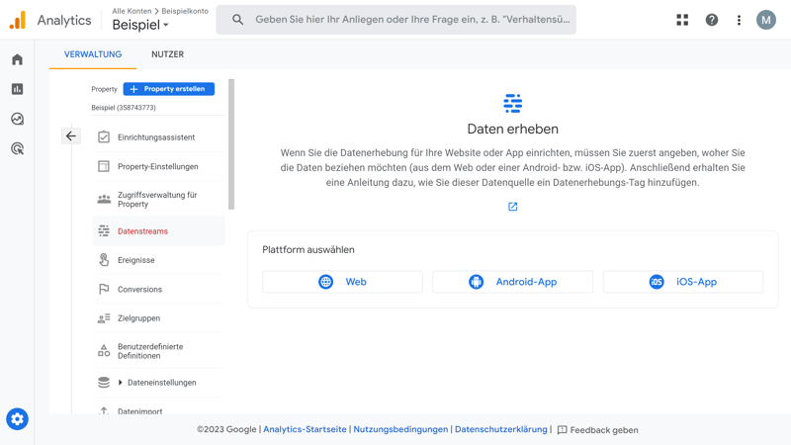The image size is (791, 445).
Task: Switch to the Nutzer tab
Action: click(167, 54)
